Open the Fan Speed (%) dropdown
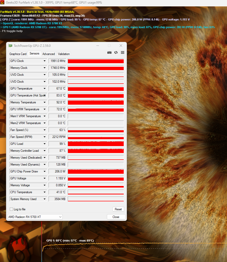The height and width of the screenshot is (262, 227). 44,130
